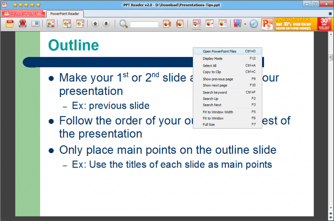
Task: Open the arrow on the POWERPOINT tab
Action: pyautogui.click(x=43, y=15)
